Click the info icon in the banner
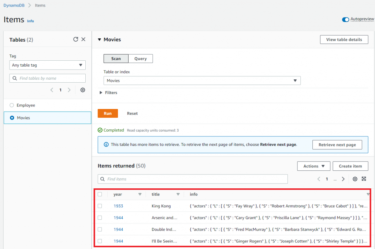Viewport: 375px width, 249px height. [x=106, y=144]
